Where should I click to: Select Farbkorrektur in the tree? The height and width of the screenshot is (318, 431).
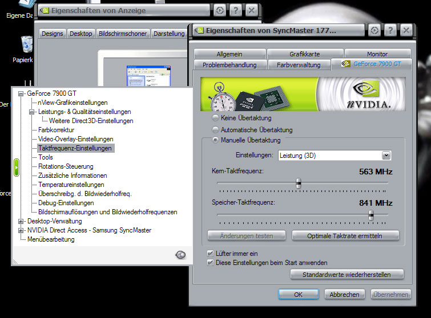pos(56,130)
